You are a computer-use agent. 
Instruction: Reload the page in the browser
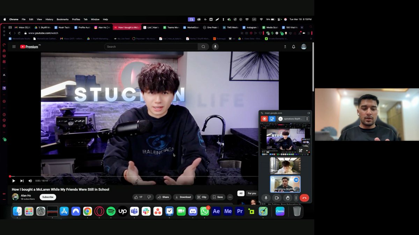click(20, 33)
